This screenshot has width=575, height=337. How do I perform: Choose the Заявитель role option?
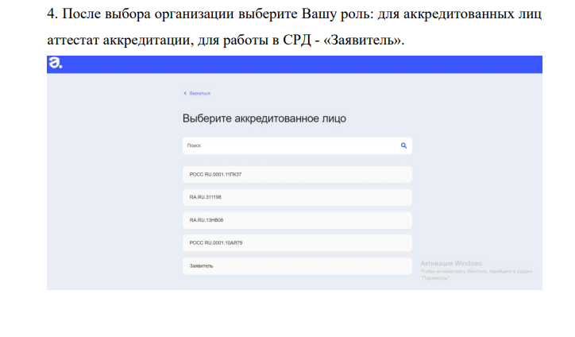(x=297, y=265)
